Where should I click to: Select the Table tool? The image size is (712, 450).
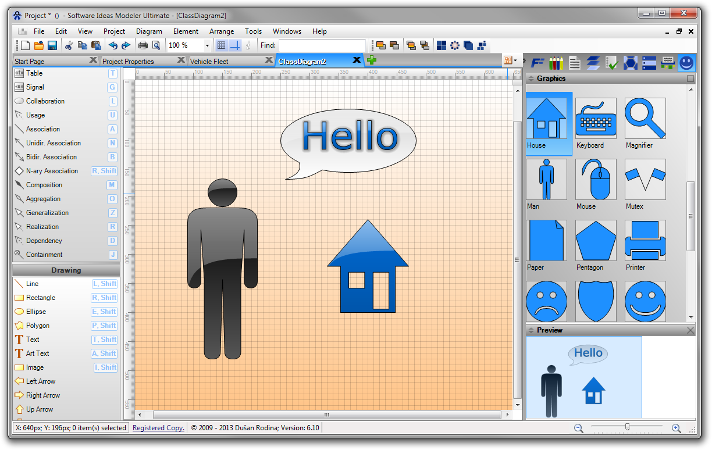pos(65,73)
